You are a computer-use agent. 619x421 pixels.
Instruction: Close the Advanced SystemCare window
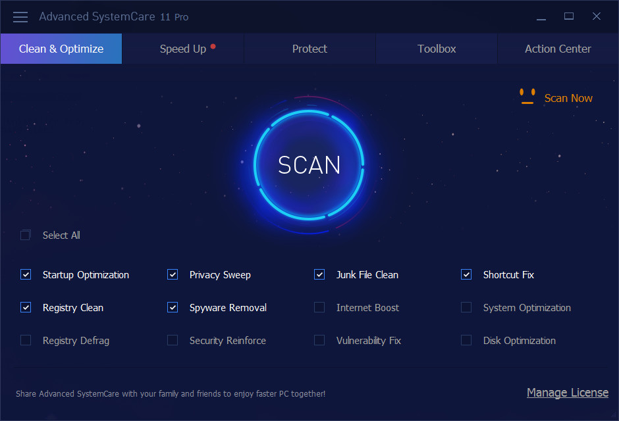point(597,16)
